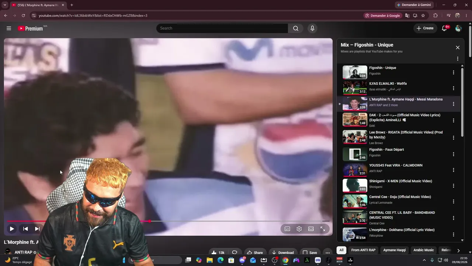Play ILYAS ELMALIKI - Wa9fa thumbnail
This screenshot has height=266, width=472.
tap(355, 88)
